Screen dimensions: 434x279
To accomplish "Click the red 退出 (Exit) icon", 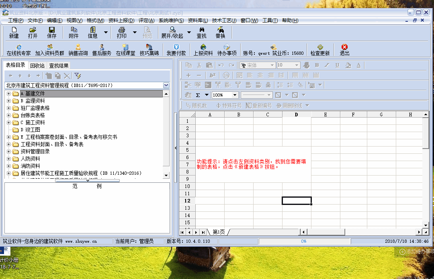I will point(344,48).
